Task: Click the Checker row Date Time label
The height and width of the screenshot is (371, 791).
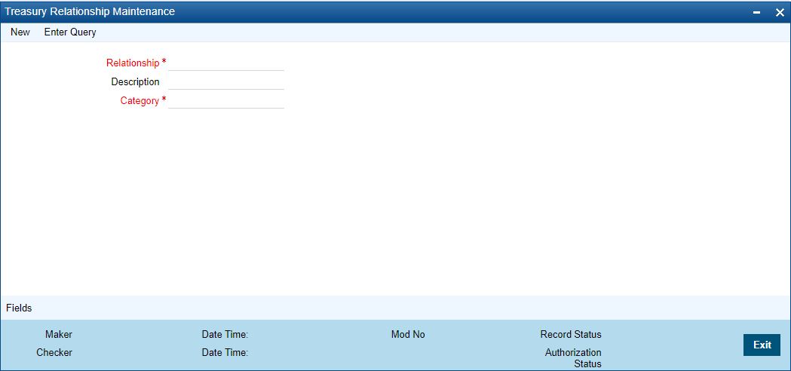Action: (x=225, y=352)
